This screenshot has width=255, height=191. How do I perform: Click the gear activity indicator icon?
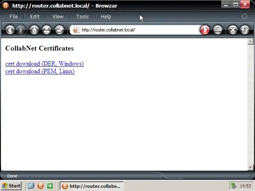(244, 16)
